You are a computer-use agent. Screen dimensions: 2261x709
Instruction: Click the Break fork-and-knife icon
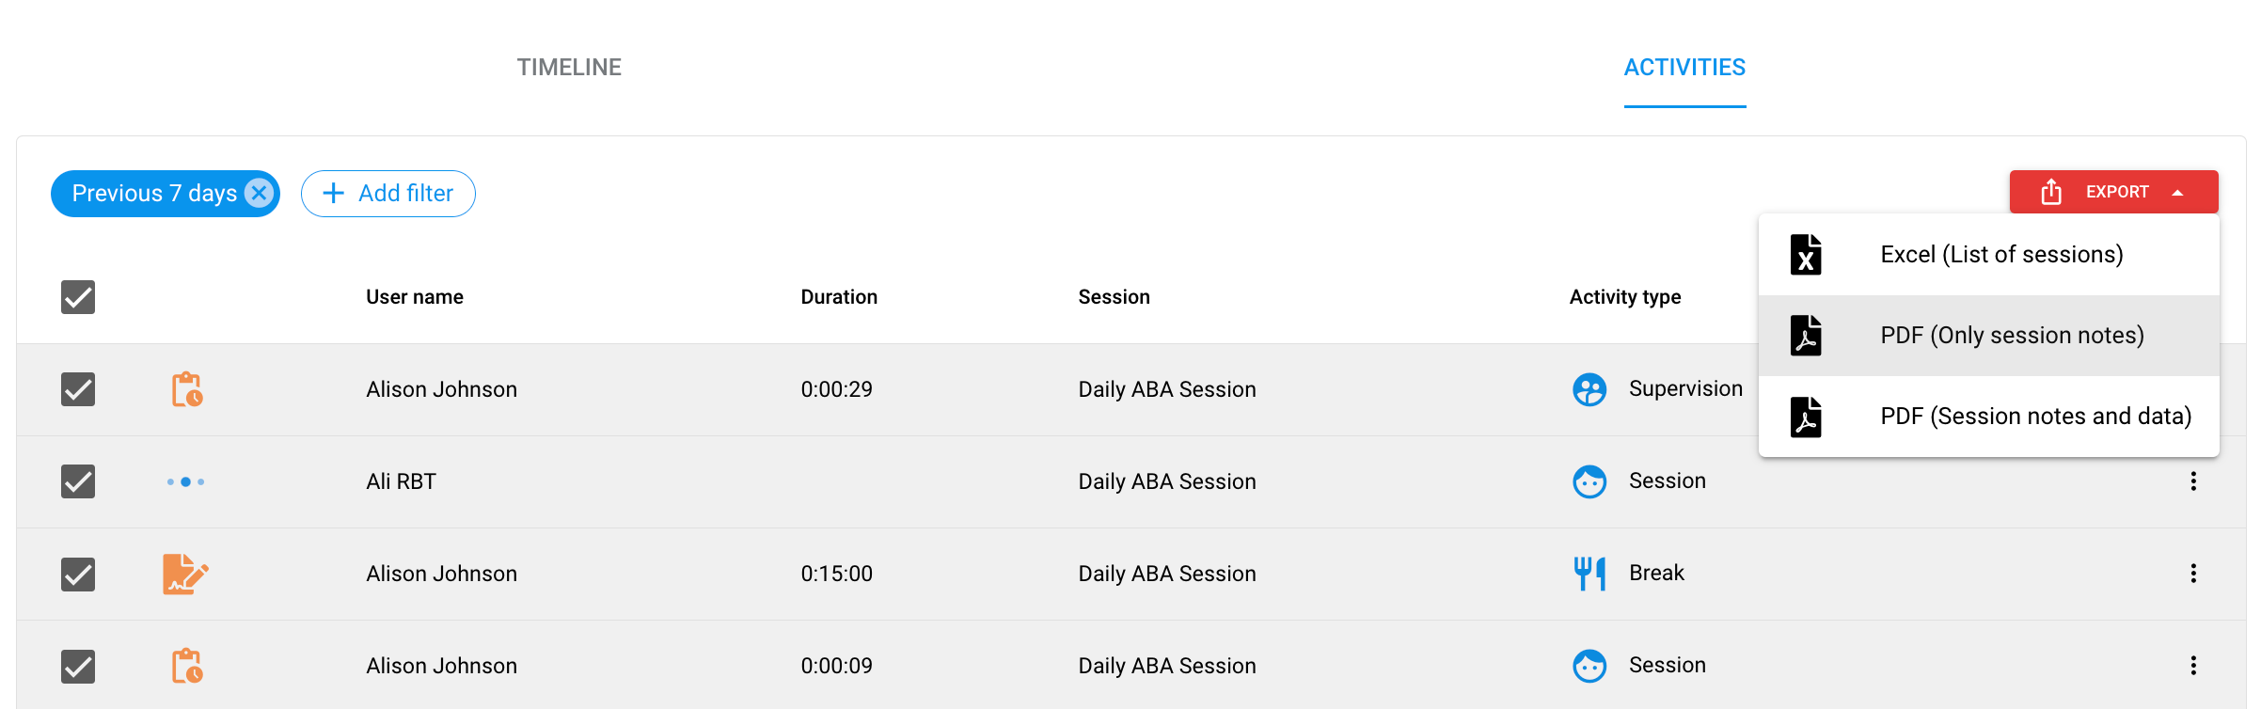(1589, 574)
